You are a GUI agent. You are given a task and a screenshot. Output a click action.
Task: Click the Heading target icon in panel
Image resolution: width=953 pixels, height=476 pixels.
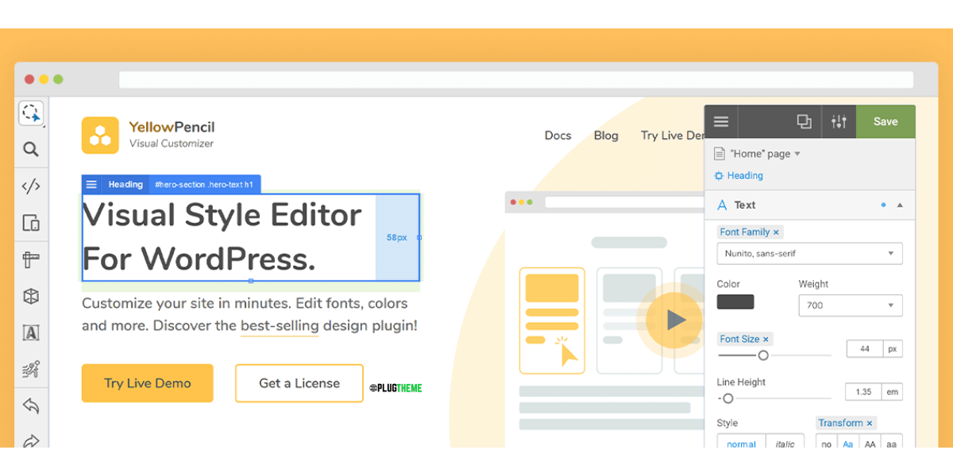[x=720, y=175]
